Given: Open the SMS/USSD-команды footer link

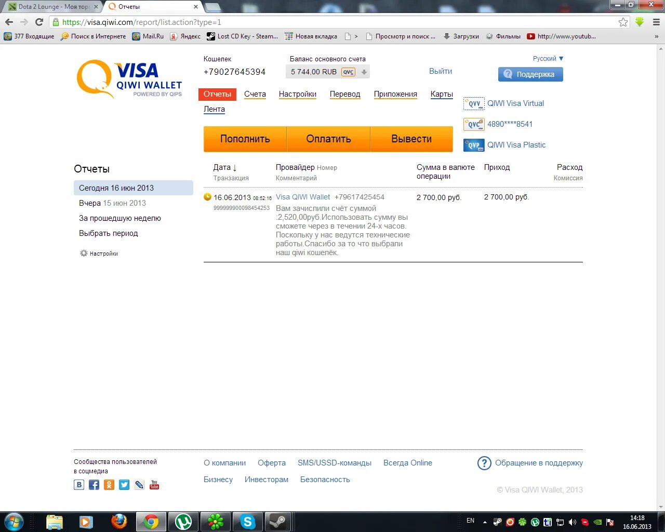Looking at the screenshot, I should (335, 463).
